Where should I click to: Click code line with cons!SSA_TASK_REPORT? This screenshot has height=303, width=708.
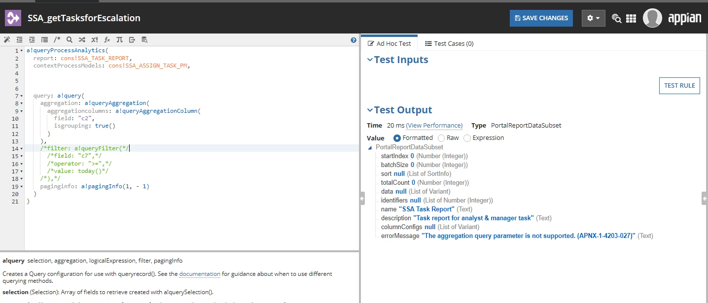[x=83, y=58]
